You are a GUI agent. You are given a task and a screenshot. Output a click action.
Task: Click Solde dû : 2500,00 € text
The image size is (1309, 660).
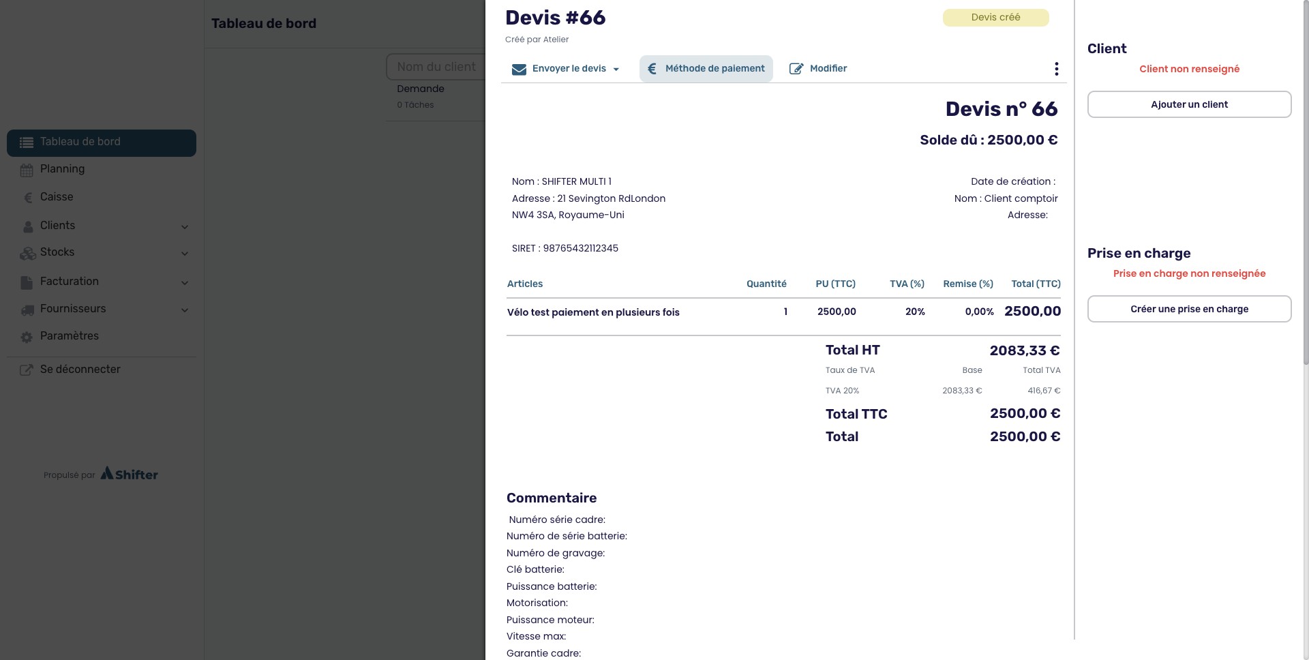[x=989, y=140]
